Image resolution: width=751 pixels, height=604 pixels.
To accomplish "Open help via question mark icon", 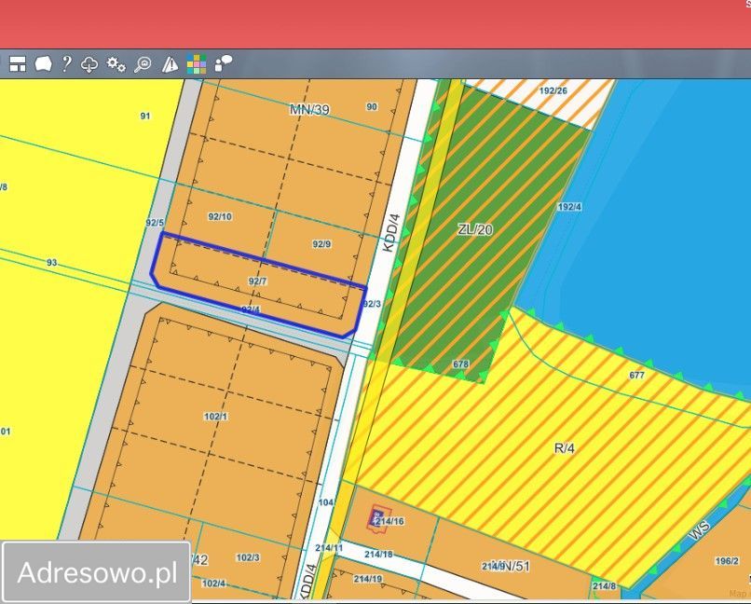I will (66, 64).
